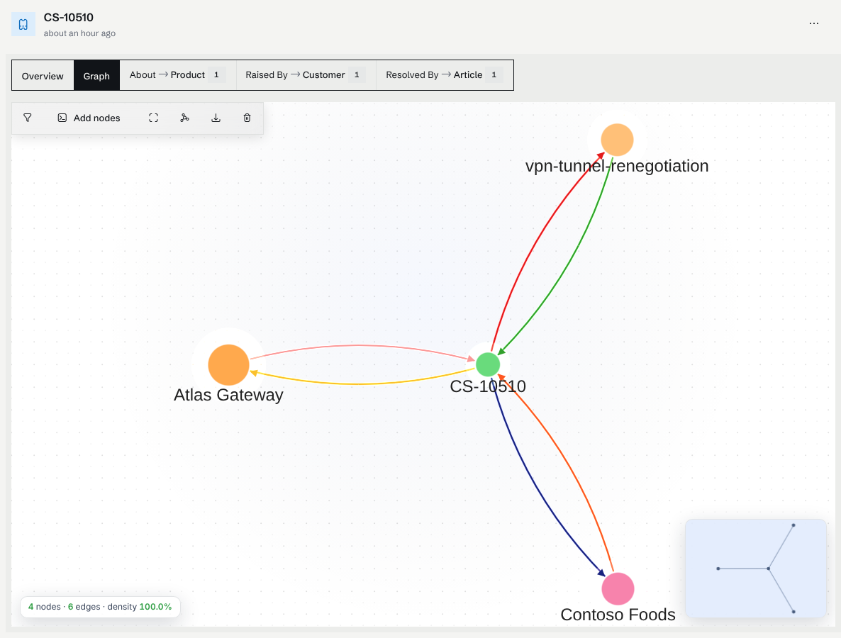This screenshot has height=638, width=841.
Task: Open the About → Product tab
Action: click(177, 75)
